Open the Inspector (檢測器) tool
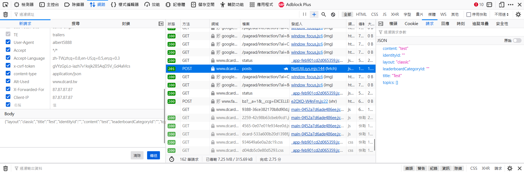 tap(24, 5)
